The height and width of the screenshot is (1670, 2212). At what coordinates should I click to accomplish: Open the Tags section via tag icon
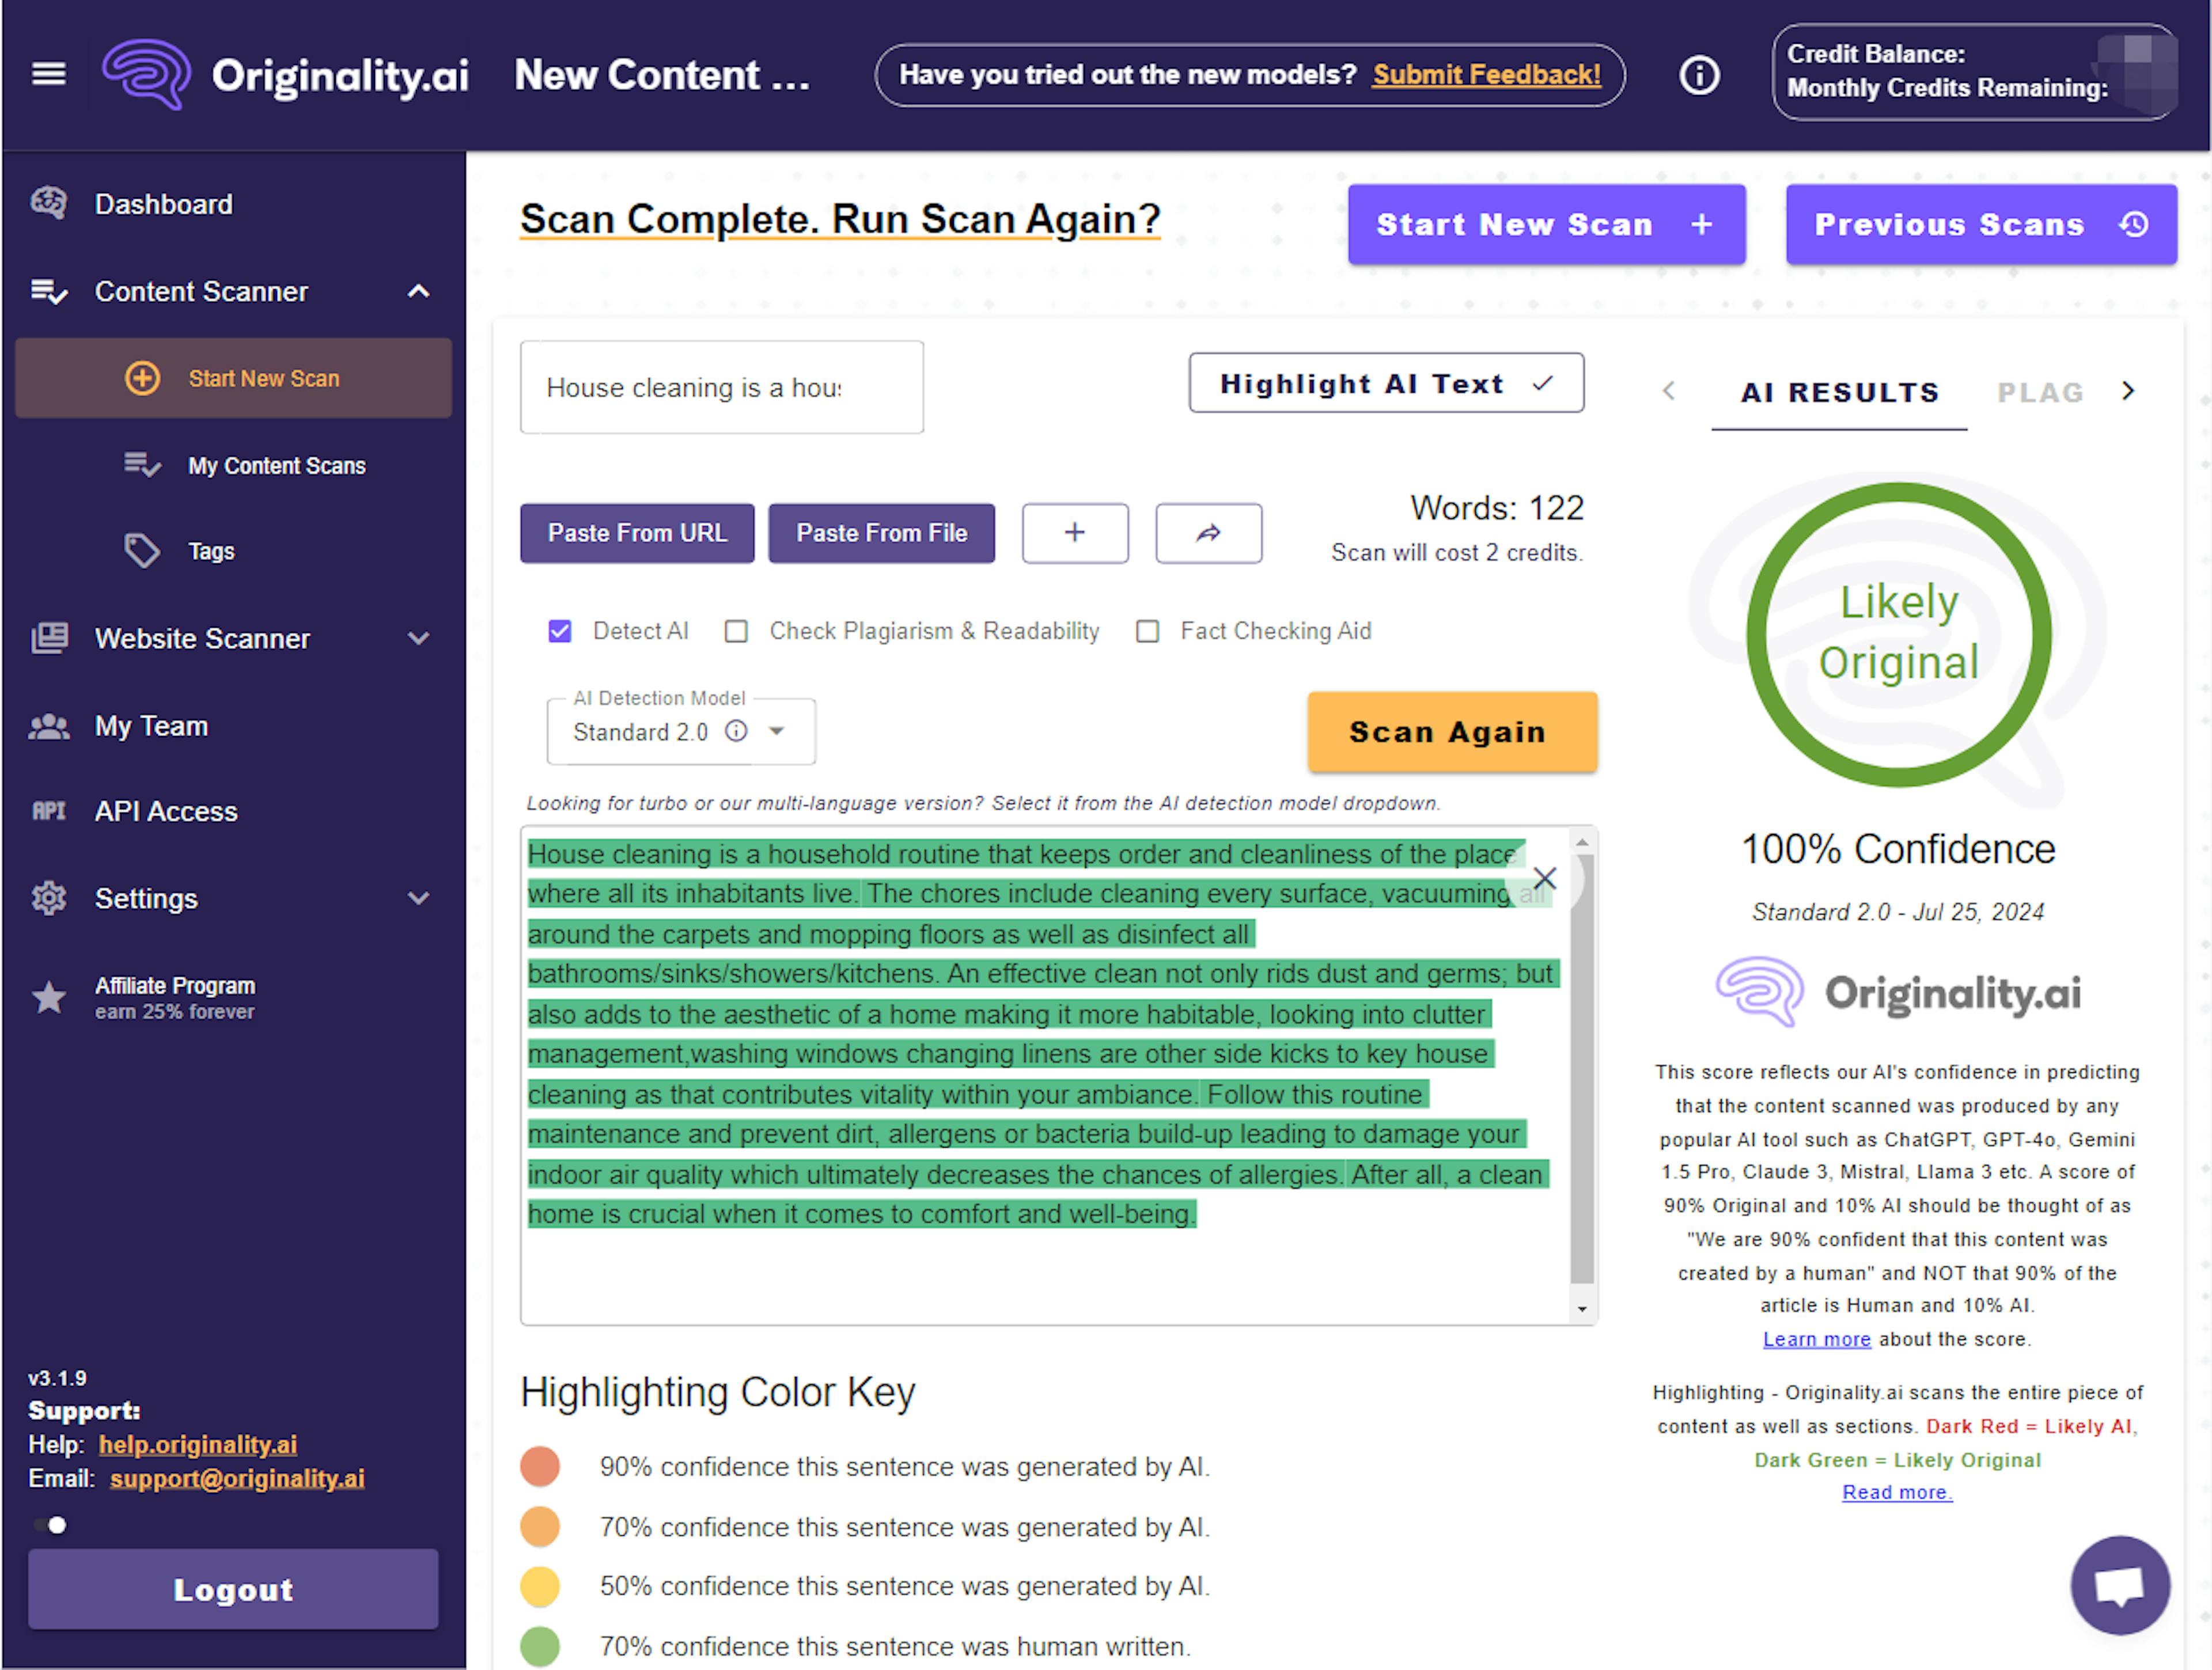pyautogui.click(x=141, y=551)
